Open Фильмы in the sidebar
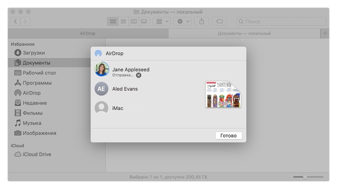Screen dimensions: 337x189 (x=29, y=113)
